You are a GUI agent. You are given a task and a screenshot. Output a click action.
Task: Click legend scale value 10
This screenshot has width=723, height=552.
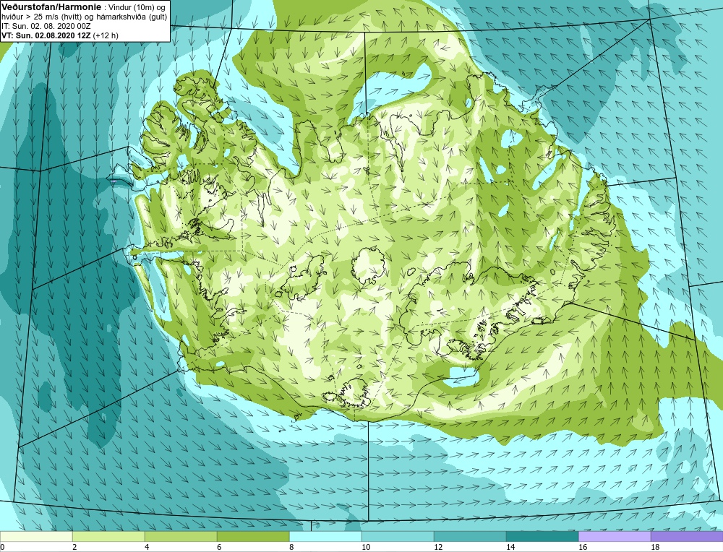tap(365, 547)
